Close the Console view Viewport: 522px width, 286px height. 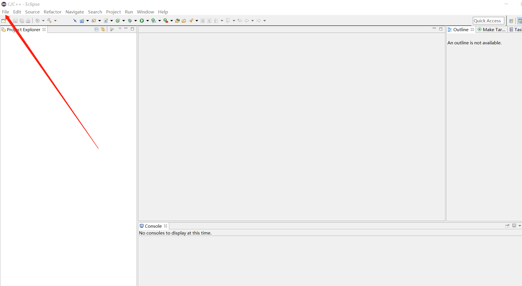[x=166, y=226]
